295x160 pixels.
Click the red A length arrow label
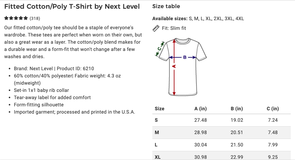[x=174, y=66]
